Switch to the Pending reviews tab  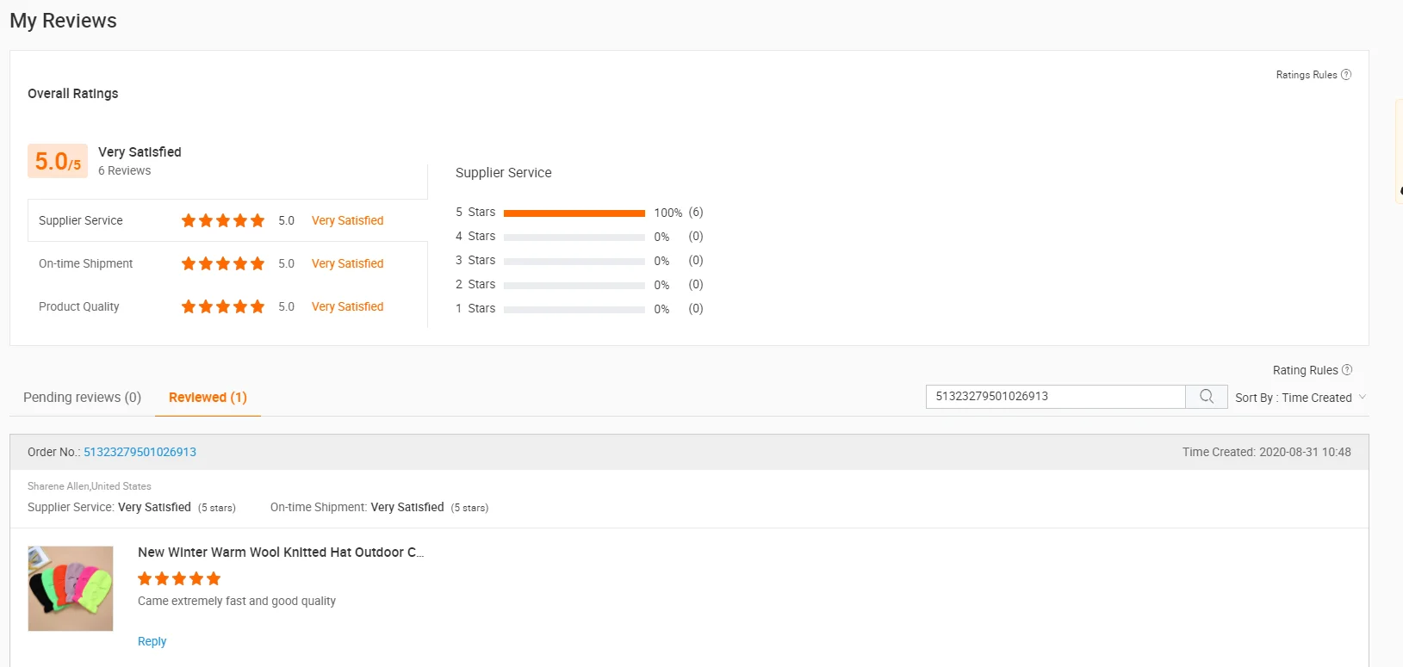click(82, 398)
